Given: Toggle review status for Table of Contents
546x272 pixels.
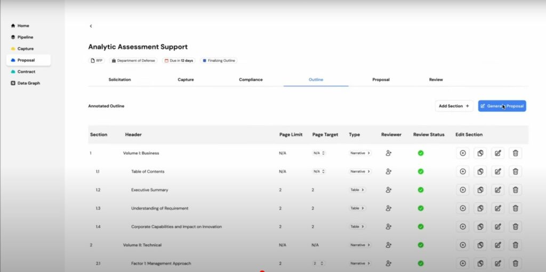Looking at the screenshot, I should point(421,171).
